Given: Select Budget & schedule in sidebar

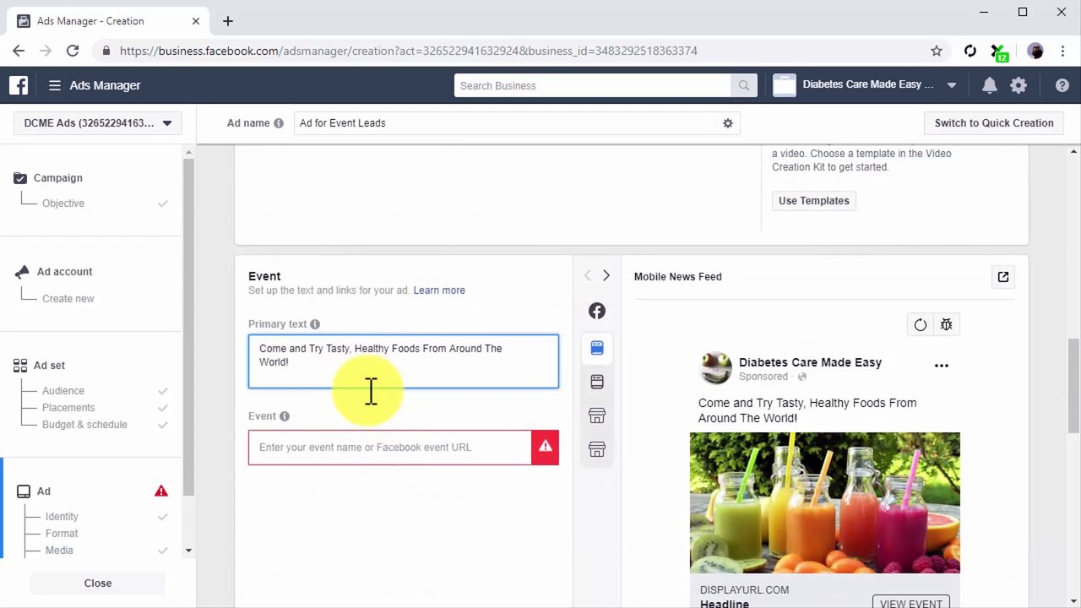Looking at the screenshot, I should point(84,425).
